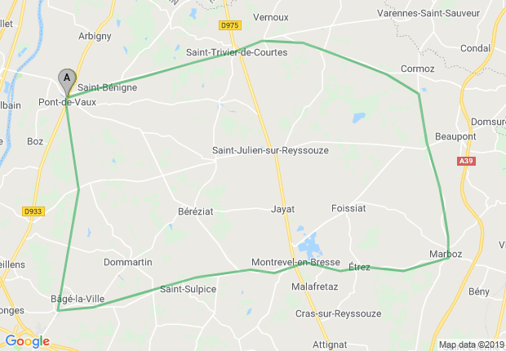The image size is (506, 351).
Task: Click the red A39 motorway badge
Action: tap(466, 161)
